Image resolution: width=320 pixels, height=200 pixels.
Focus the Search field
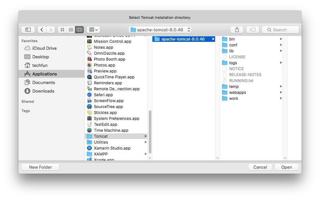point(280,30)
